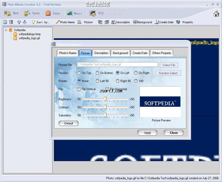Reset values with Default button
222x182 pixels.
69,123
